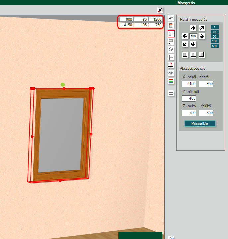Image resolution: width=228 pixels, height=239 pixels.
Task: Select the 500 step size option
Action: 214,46
